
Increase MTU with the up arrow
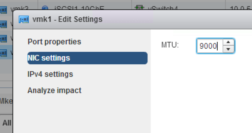click(x=229, y=42)
